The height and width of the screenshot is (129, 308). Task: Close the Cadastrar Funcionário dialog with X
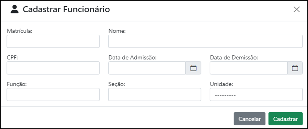[x=297, y=10]
